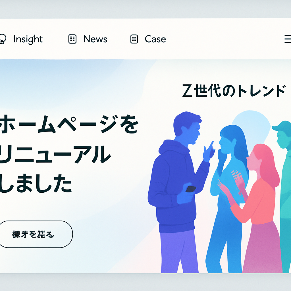Go to the News section

[95, 39]
